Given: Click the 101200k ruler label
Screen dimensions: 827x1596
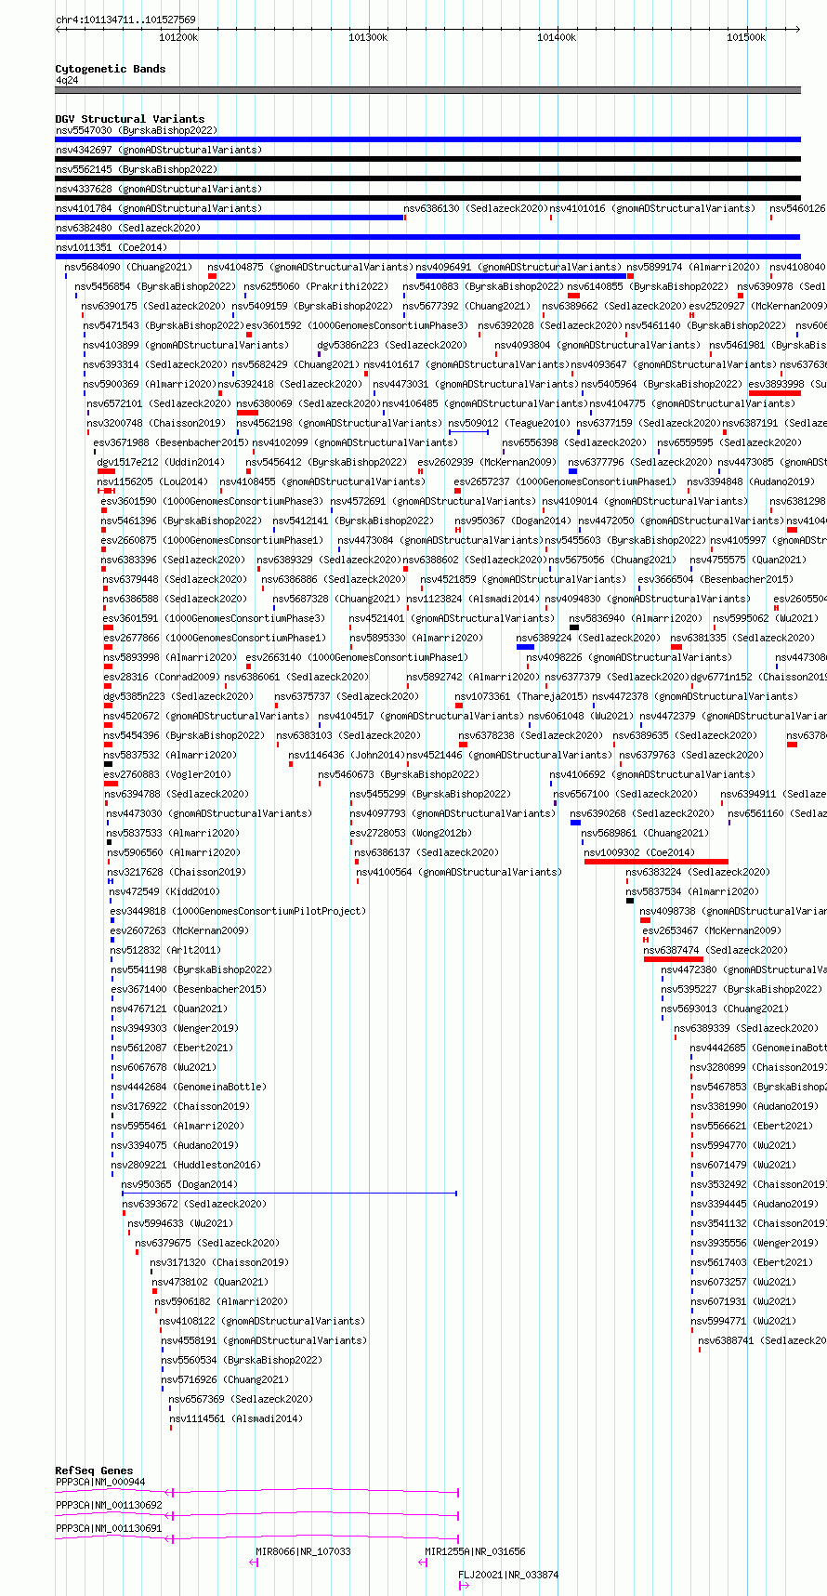Looking at the screenshot, I should [178, 37].
